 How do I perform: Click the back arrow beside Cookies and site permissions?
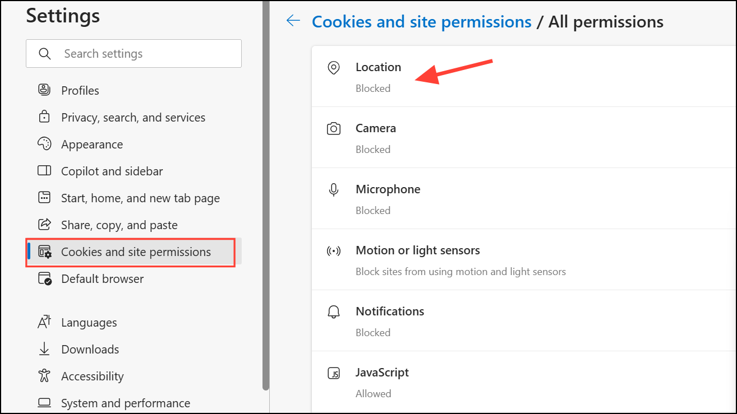tap(293, 21)
